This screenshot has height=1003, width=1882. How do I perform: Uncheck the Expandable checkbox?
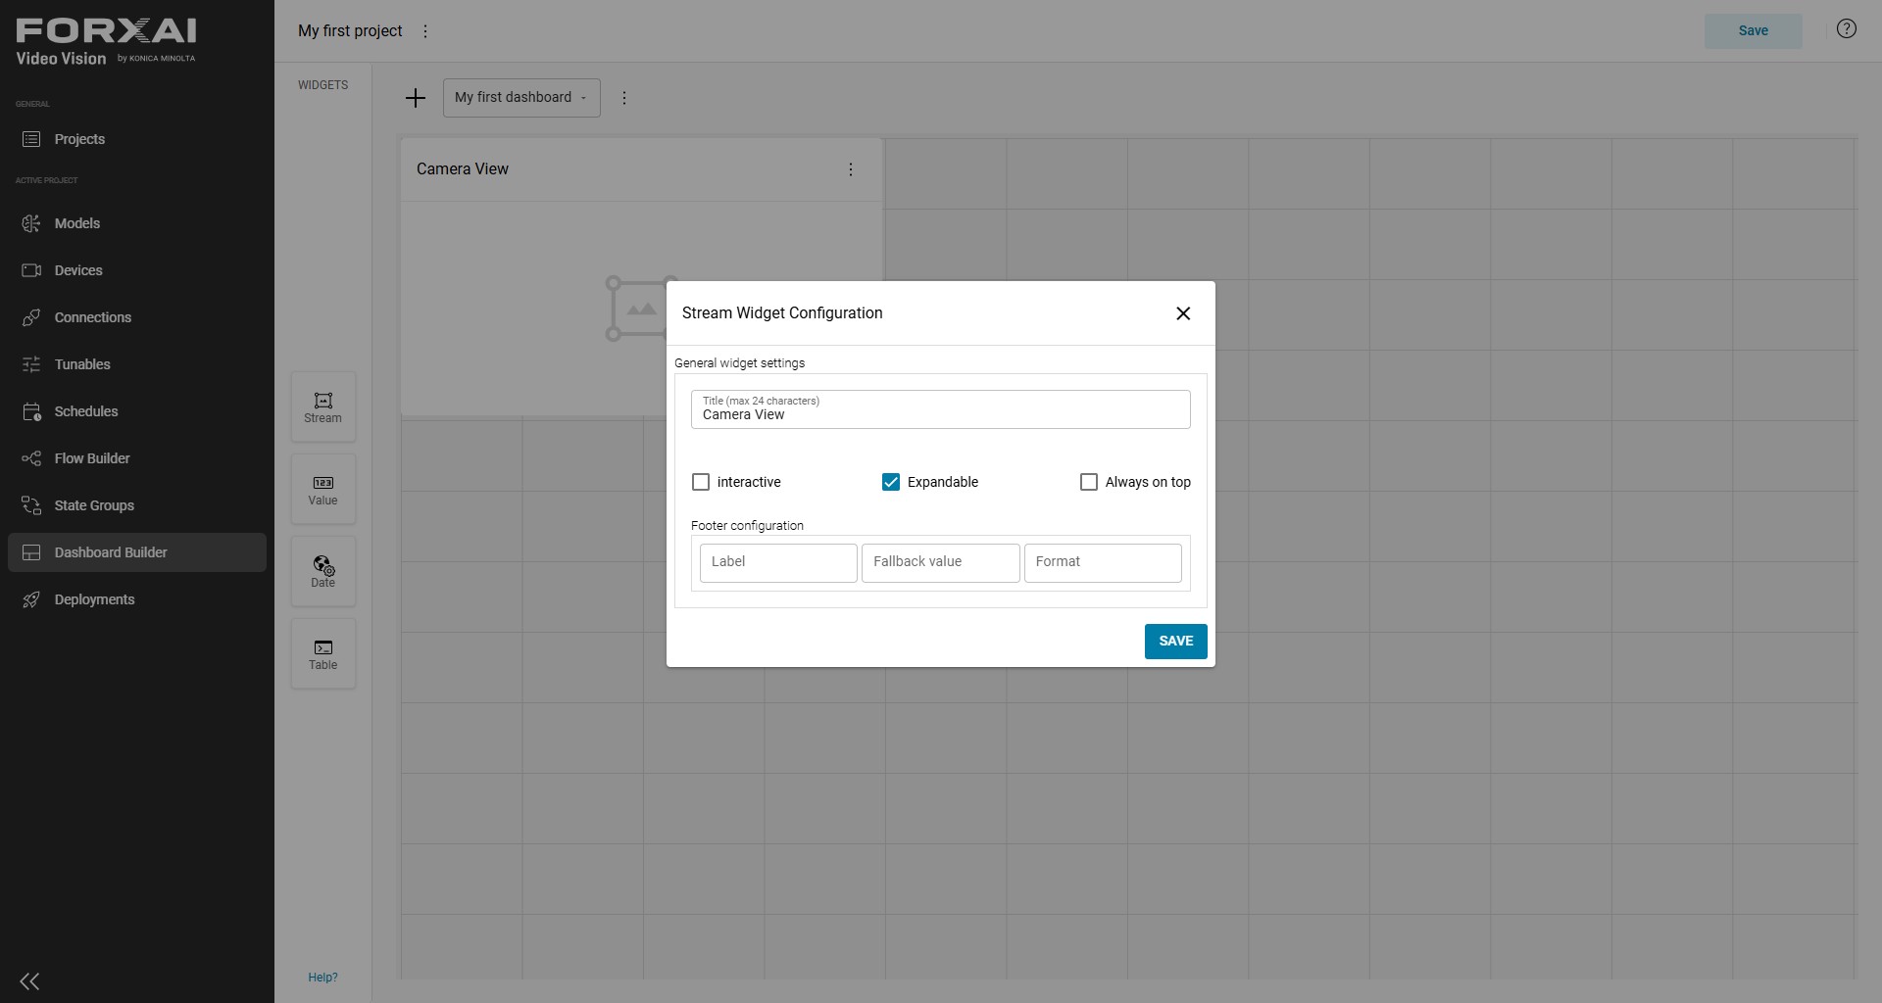point(891,482)
